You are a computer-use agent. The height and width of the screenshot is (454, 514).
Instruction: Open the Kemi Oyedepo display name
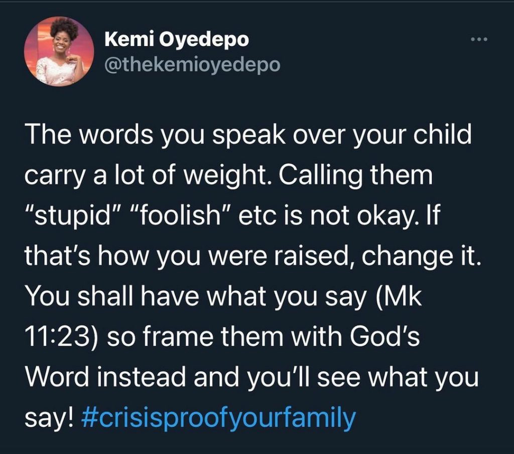tap(177, 40)
